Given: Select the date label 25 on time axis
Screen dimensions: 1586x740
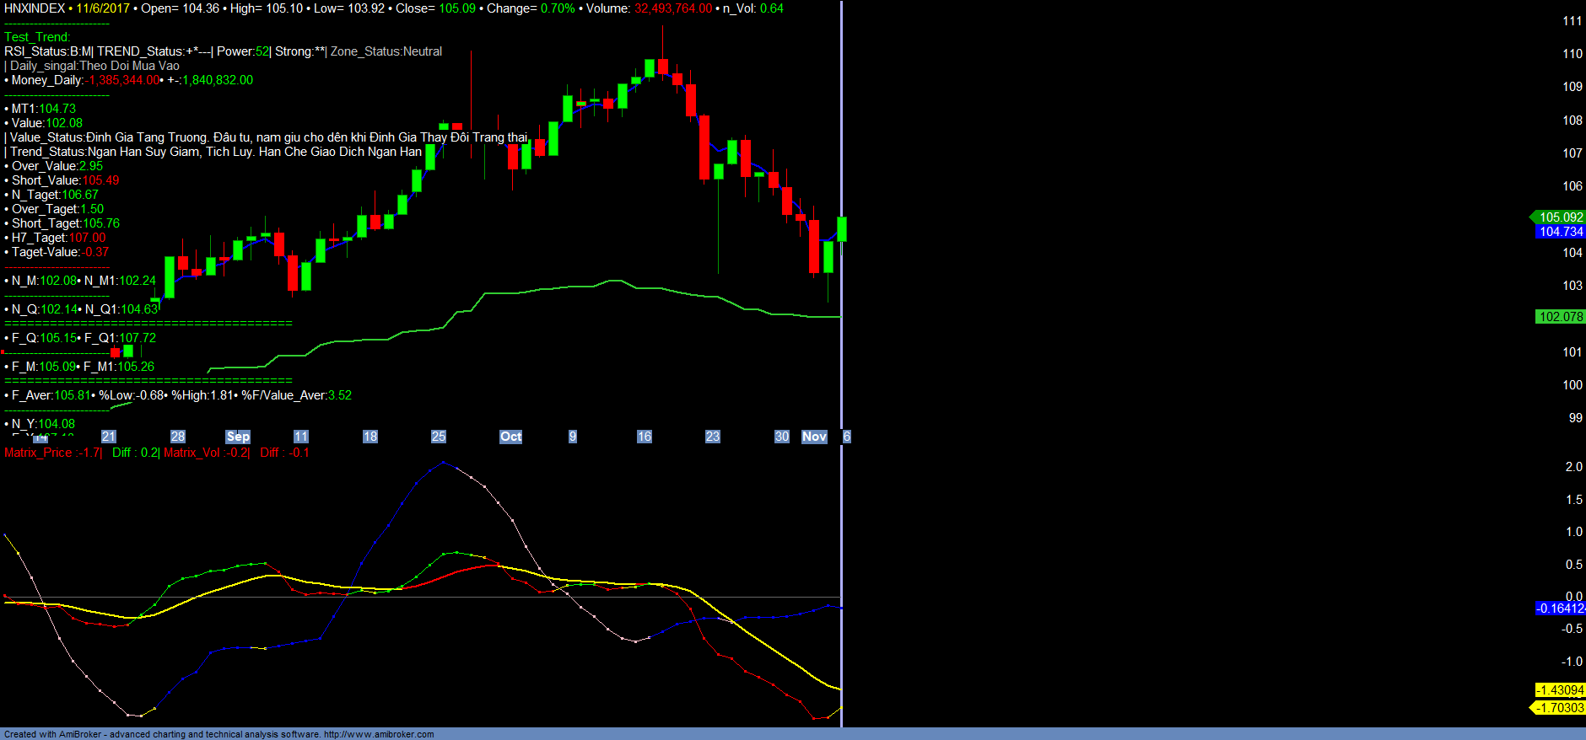Looking at the screenshot, I should coord(439,437).
